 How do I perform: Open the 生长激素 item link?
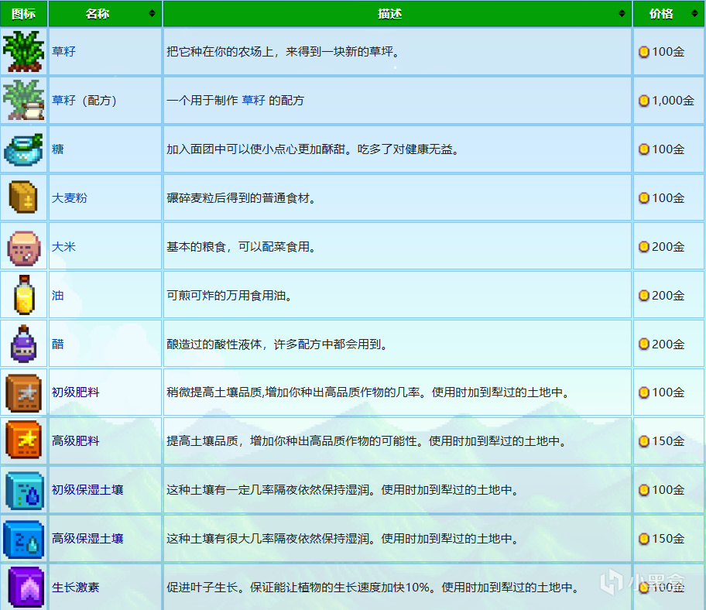(75, 587)
